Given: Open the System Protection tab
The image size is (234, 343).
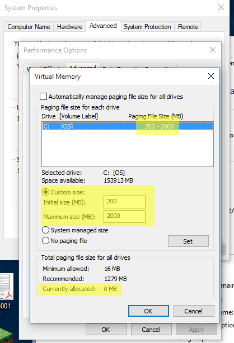Looking at the screenshot, I should coord(147,27).
